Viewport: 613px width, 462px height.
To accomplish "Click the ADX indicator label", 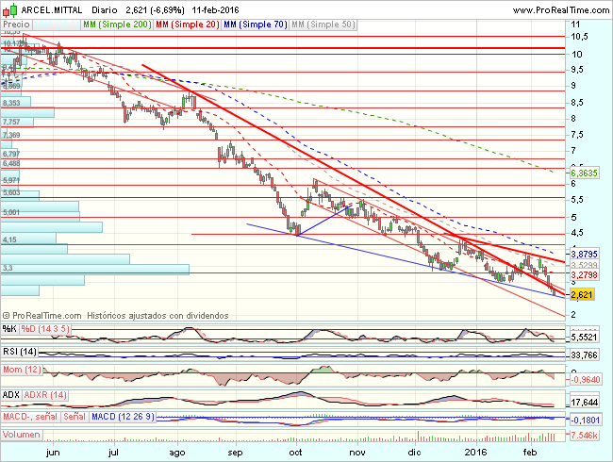I will click(x=11, y=395).
